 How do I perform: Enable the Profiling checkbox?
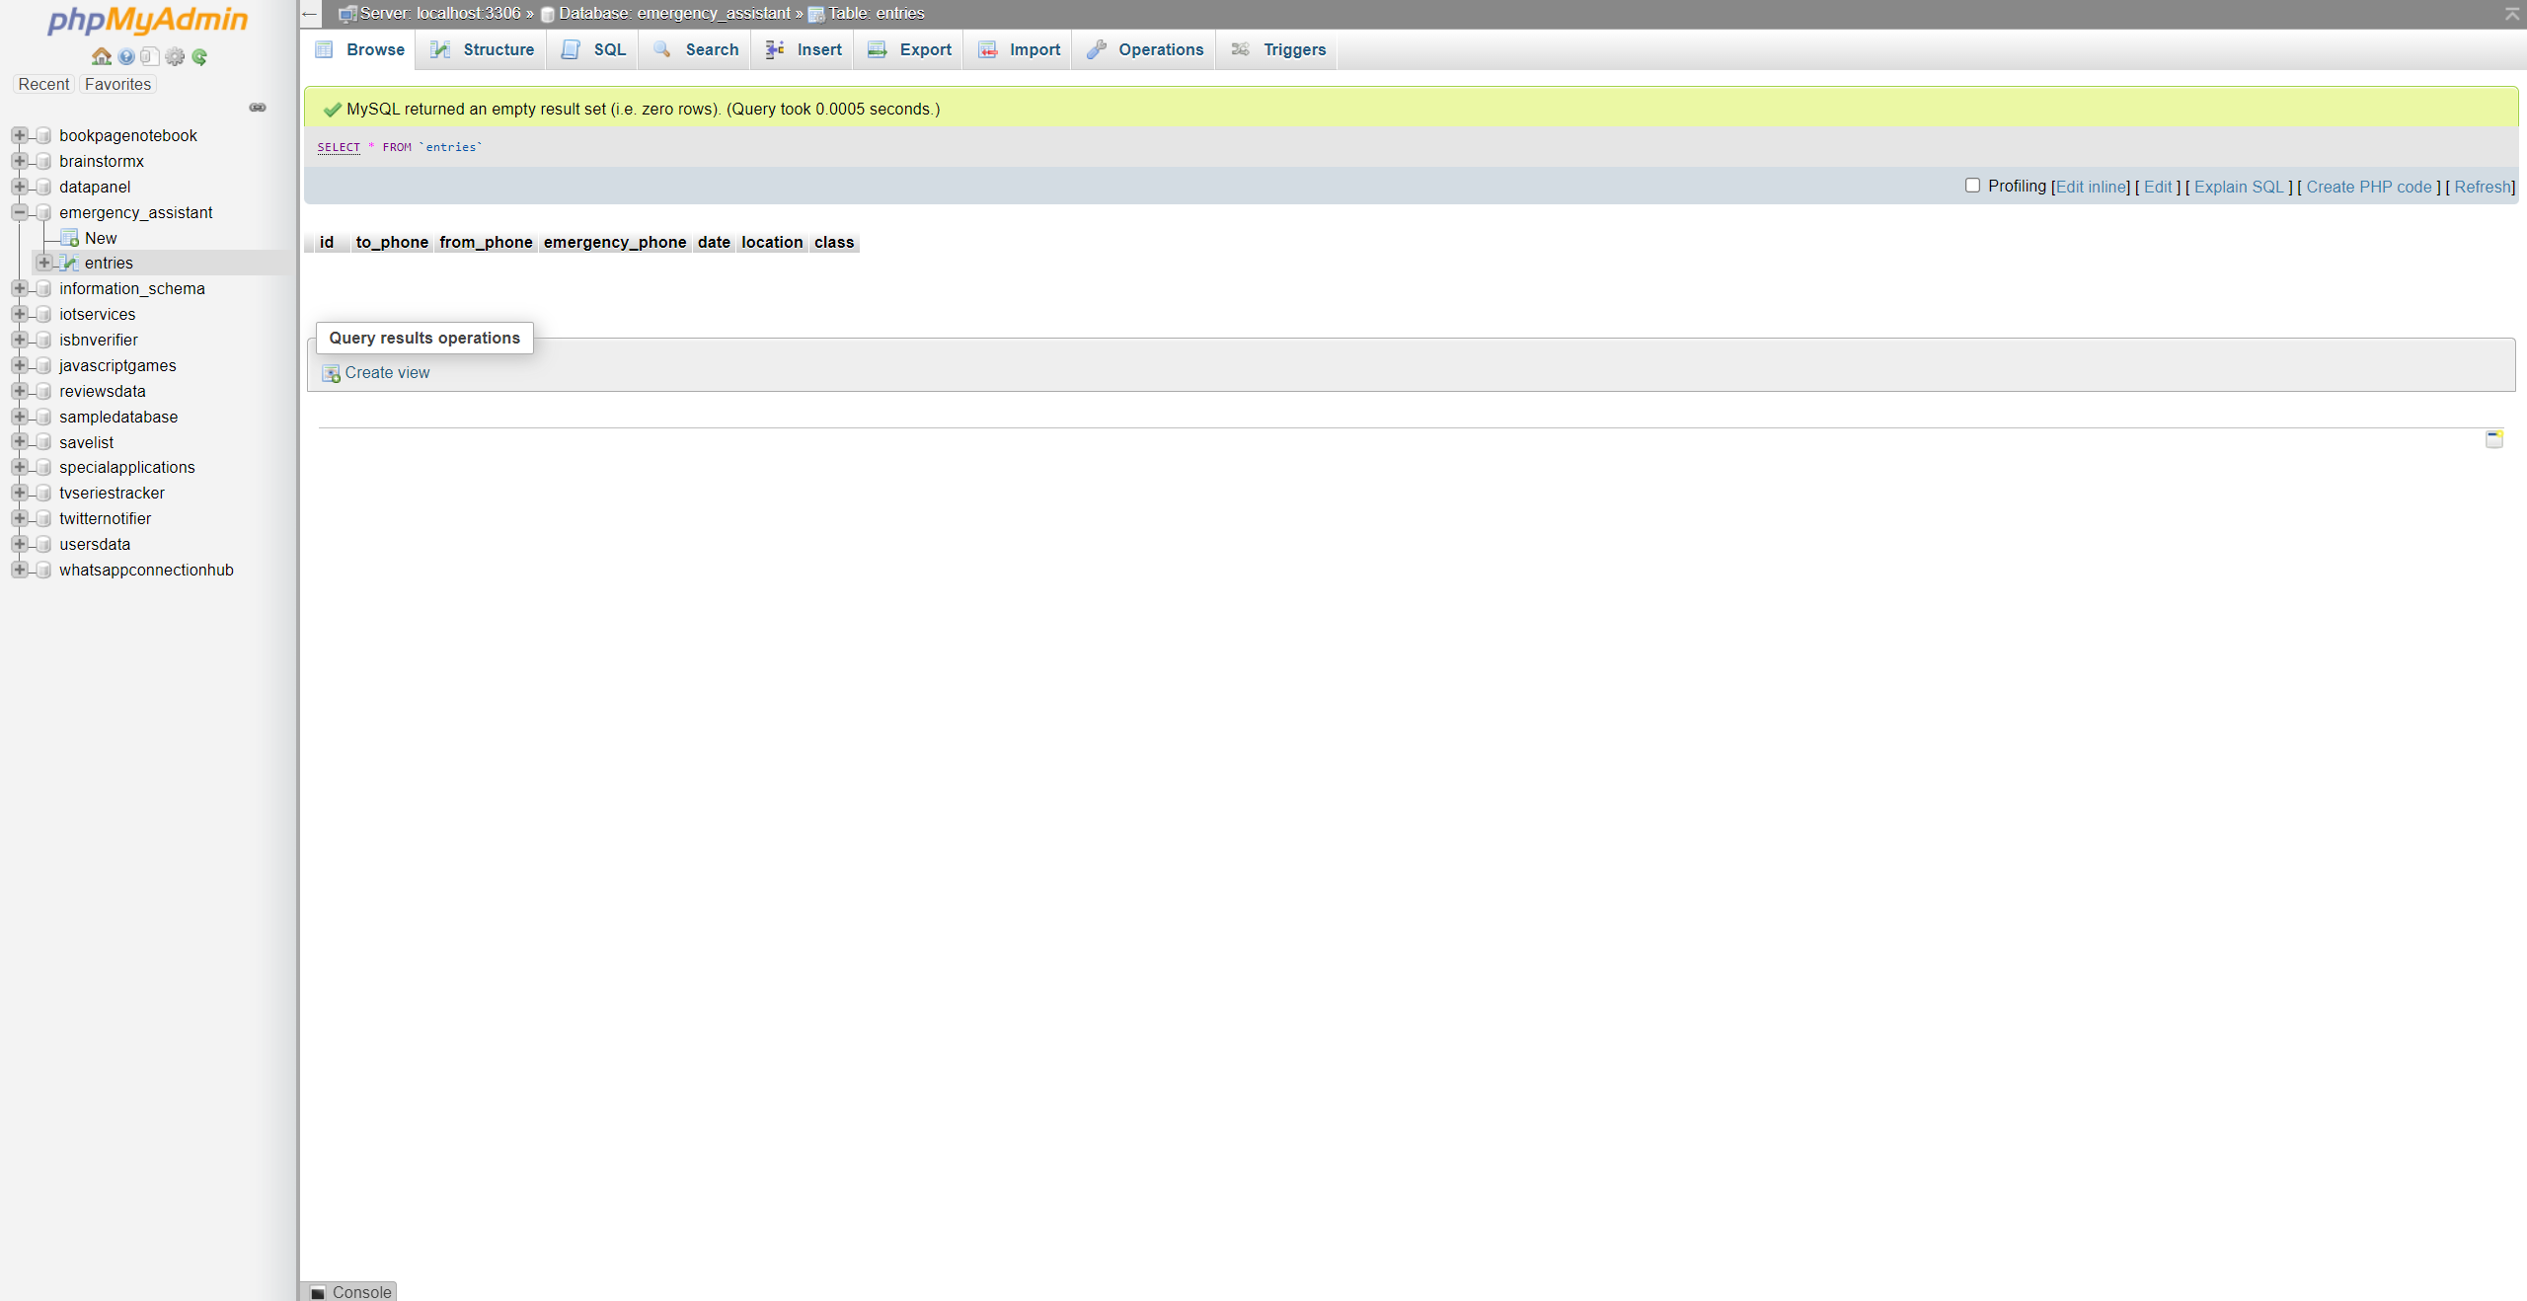pos(1973,185)
